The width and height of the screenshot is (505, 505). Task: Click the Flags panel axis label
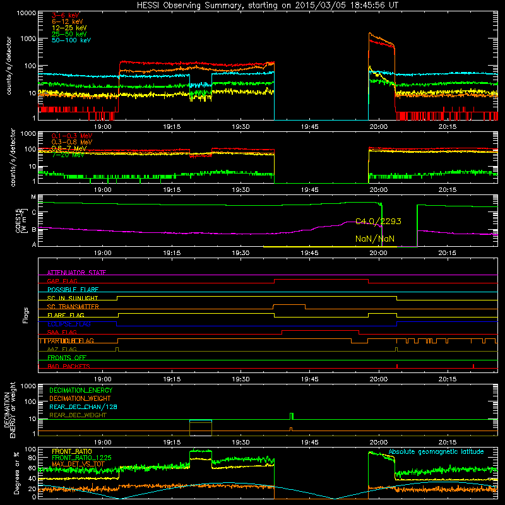pos(26,315)
